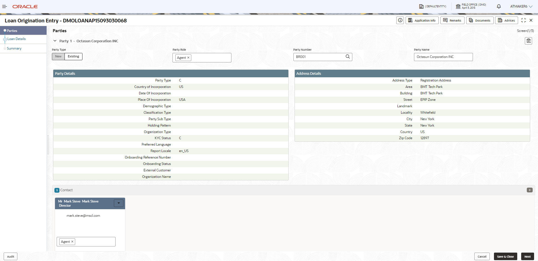Select the Parties step
This screenshot has height=261, width=538.
(23, 31)
